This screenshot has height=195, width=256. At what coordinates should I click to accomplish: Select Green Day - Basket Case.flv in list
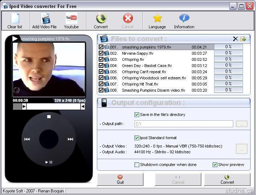pyautogui.click(x=147, y=66)
